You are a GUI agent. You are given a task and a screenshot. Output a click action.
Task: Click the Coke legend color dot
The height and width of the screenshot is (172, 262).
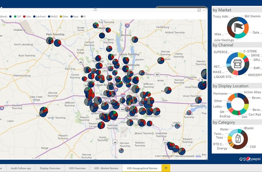24,17
